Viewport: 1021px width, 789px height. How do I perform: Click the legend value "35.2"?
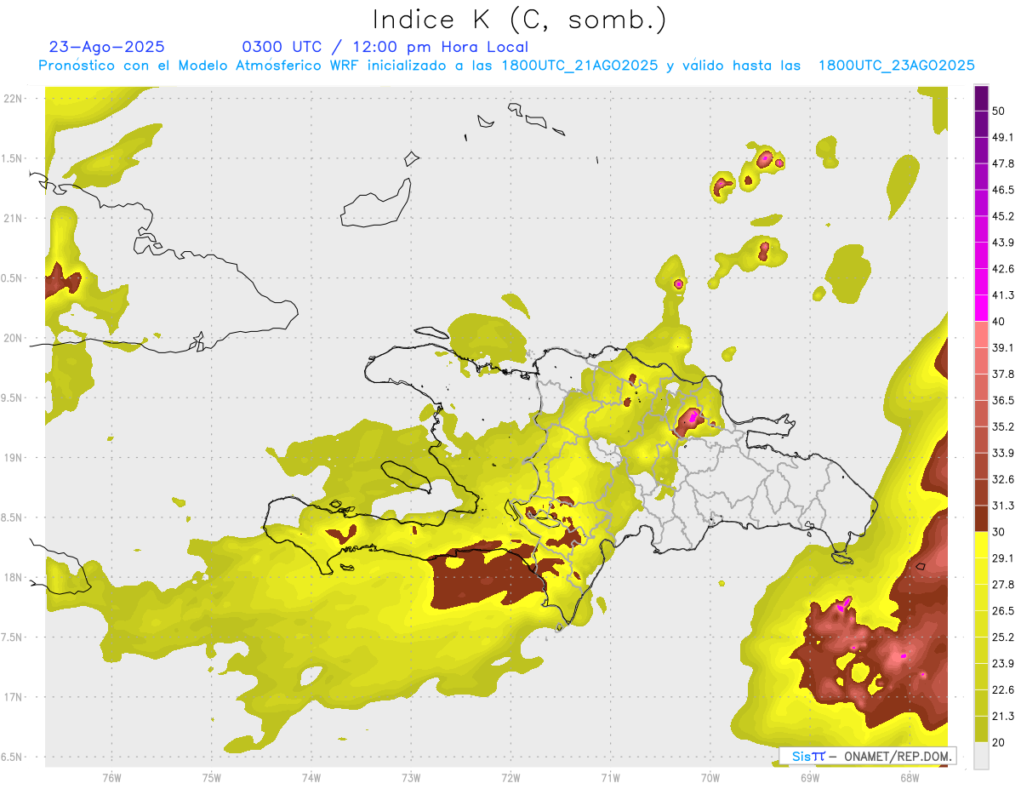coord(1003,426)
